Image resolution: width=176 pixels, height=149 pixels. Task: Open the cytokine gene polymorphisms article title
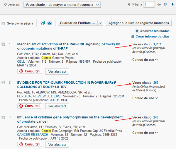pyautogui.click(x=70, y=119)
